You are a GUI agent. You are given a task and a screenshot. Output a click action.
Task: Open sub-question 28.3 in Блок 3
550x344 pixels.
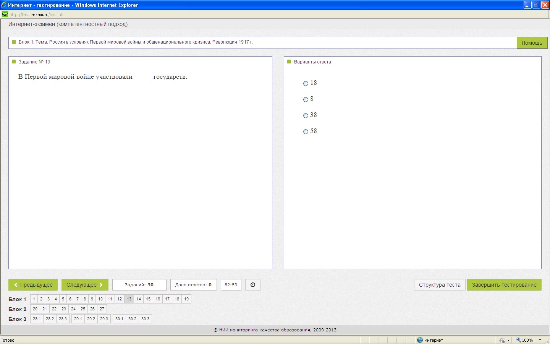[x=63, y=319]
